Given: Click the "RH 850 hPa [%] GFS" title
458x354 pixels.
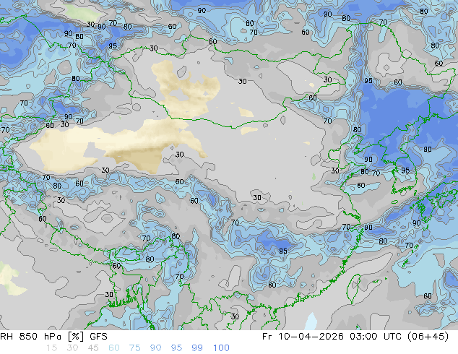Looking at the screenshot, I should 53,337.
